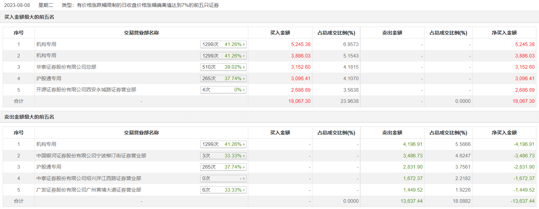Expand 265次 37.74% box in sell table
539x209 pixels.
(x=223, y=167)
